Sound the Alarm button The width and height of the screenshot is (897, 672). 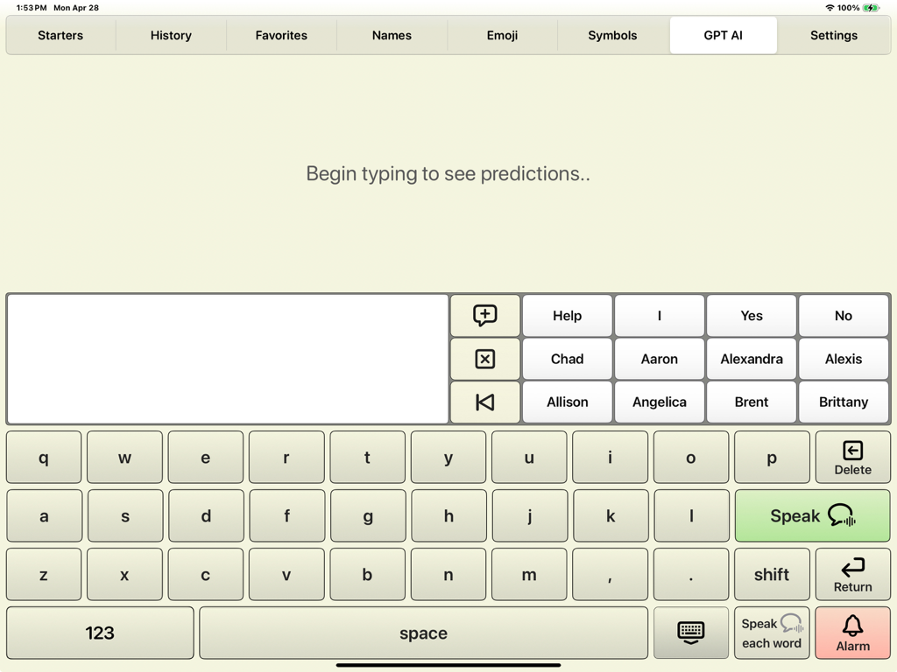852,632
